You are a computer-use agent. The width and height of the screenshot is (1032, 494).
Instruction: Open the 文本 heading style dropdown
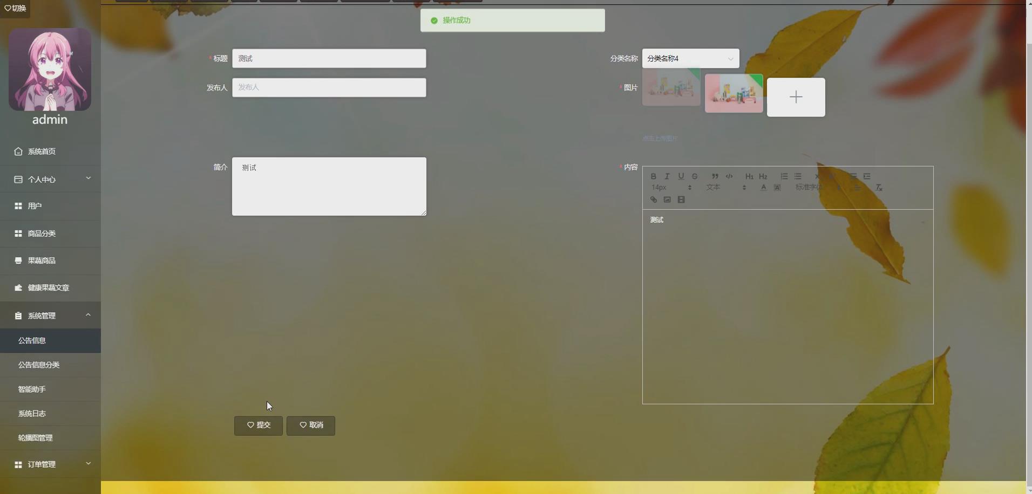point(726,188)
